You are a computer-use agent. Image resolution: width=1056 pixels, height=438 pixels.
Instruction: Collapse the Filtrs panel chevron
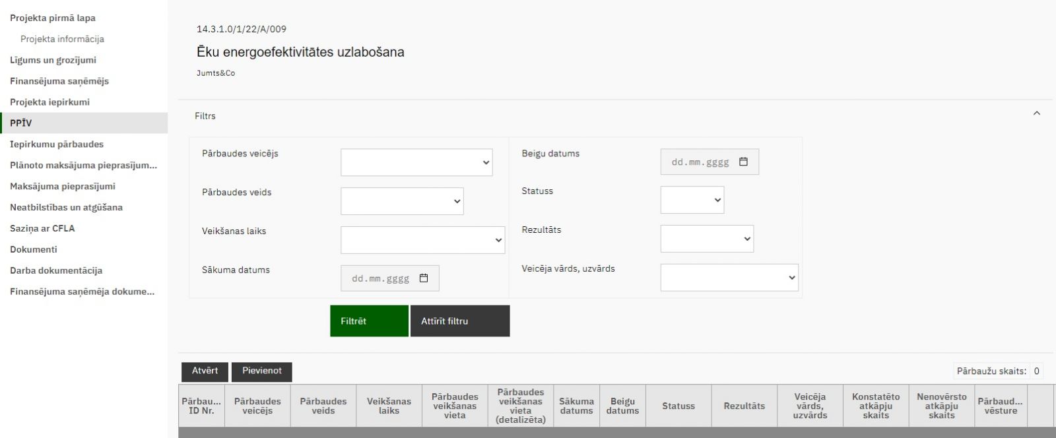pyautogui.click(x=1036, y=113)
